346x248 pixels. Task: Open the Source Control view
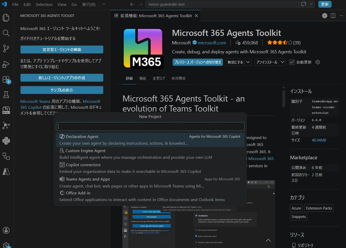point(6,48)
